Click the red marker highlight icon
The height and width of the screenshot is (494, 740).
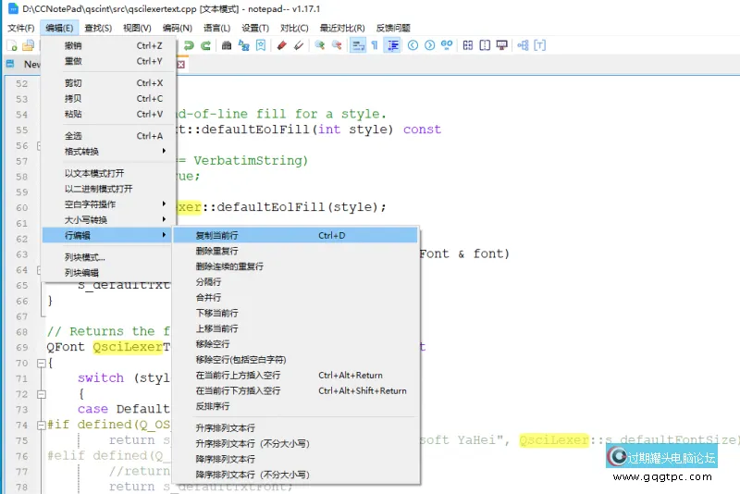(x=282, y=45)
